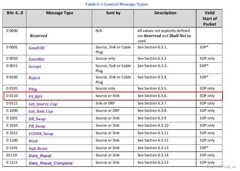Click the 'PR_Swap' message type link
240x171 pixels.
click(37, 126)
